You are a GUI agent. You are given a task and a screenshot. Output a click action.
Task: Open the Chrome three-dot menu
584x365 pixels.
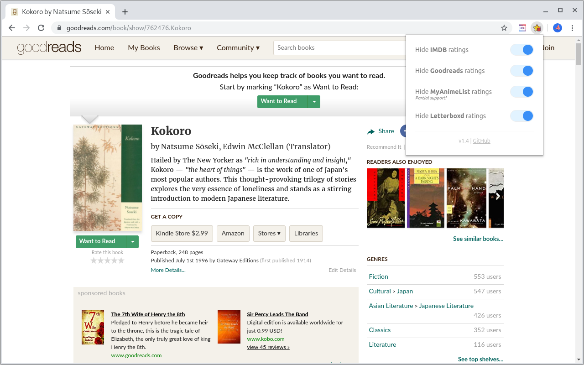pyautogui.click(x=573, y=28)
